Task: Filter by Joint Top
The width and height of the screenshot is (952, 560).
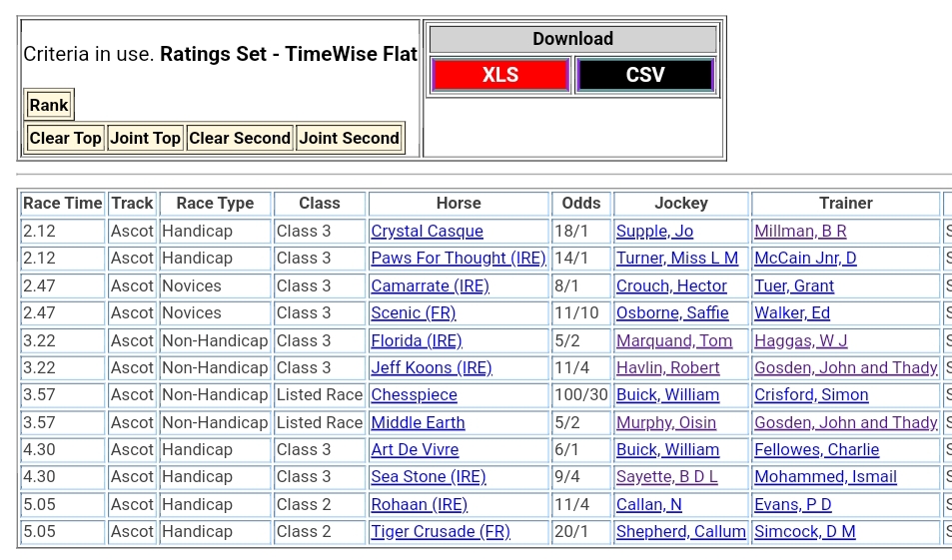Action: click(145, 138)
